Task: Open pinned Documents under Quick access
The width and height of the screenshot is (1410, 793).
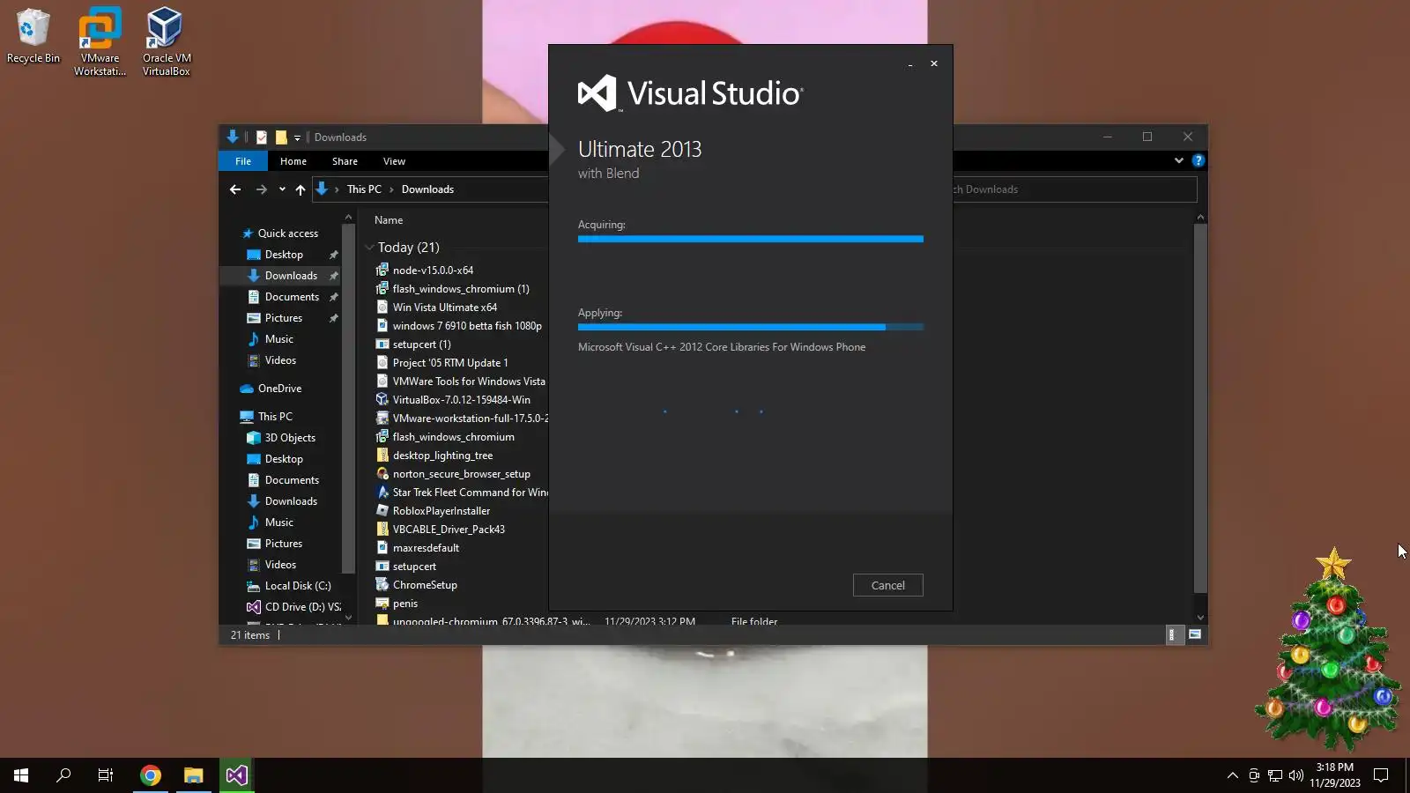Action: tap(292, 297)
